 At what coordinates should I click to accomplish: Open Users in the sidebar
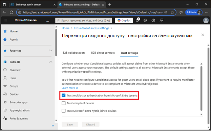click(x=13, y=78)
